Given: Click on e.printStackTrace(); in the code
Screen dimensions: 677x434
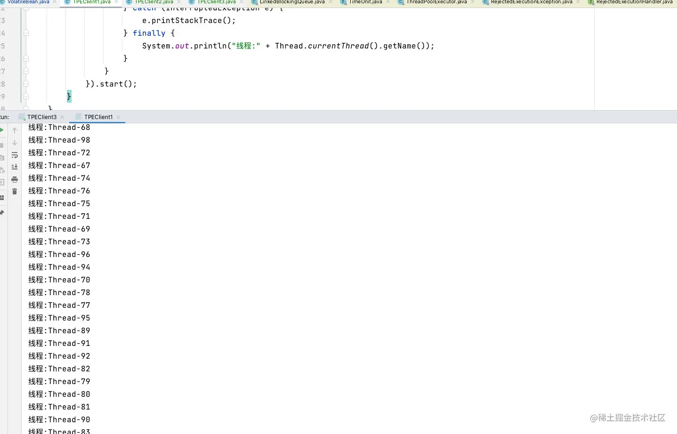Looking at the screenshot, I should point(189,20).
